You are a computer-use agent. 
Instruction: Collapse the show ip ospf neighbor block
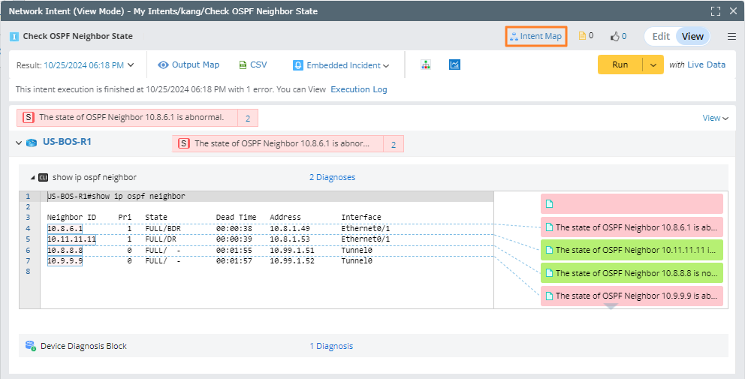32,178
